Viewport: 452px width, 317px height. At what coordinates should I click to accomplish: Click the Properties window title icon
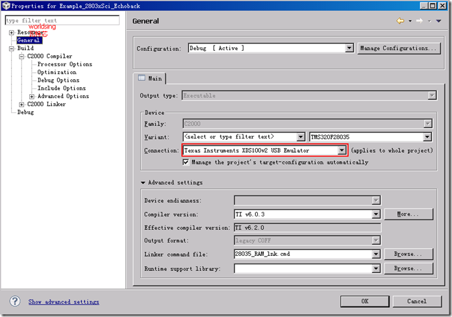[x=6, y=6]
